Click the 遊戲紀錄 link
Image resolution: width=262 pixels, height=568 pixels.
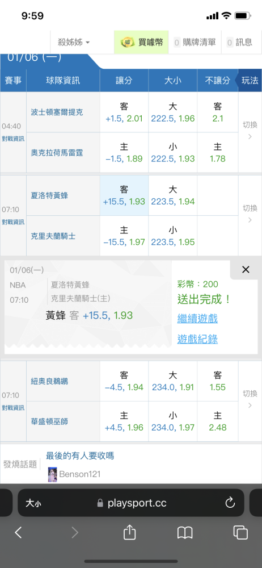pos(197,339)
